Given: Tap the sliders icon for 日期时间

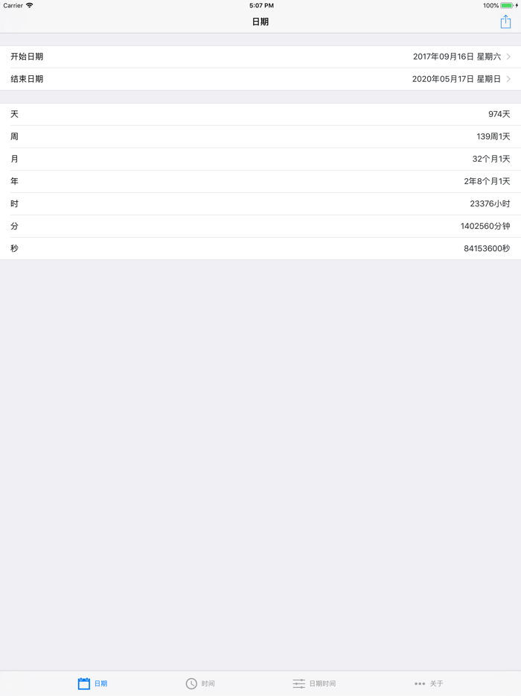Looking at the screenshot, I should (298, 683).
